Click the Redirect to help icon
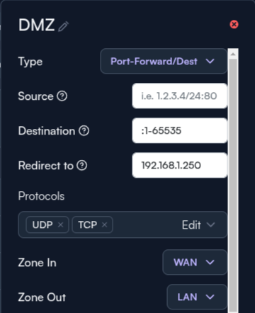Screen dimensions: 255x313 click(82, 166)
